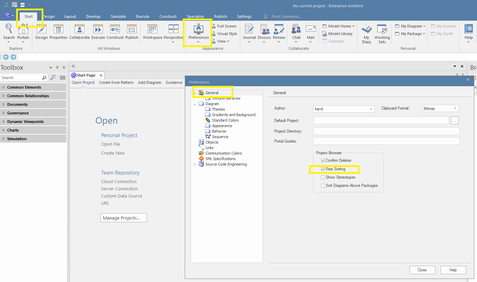Expand the Common Elements toolbox section
This screenshot has height=282, width=477.
[x=33, y=87]
